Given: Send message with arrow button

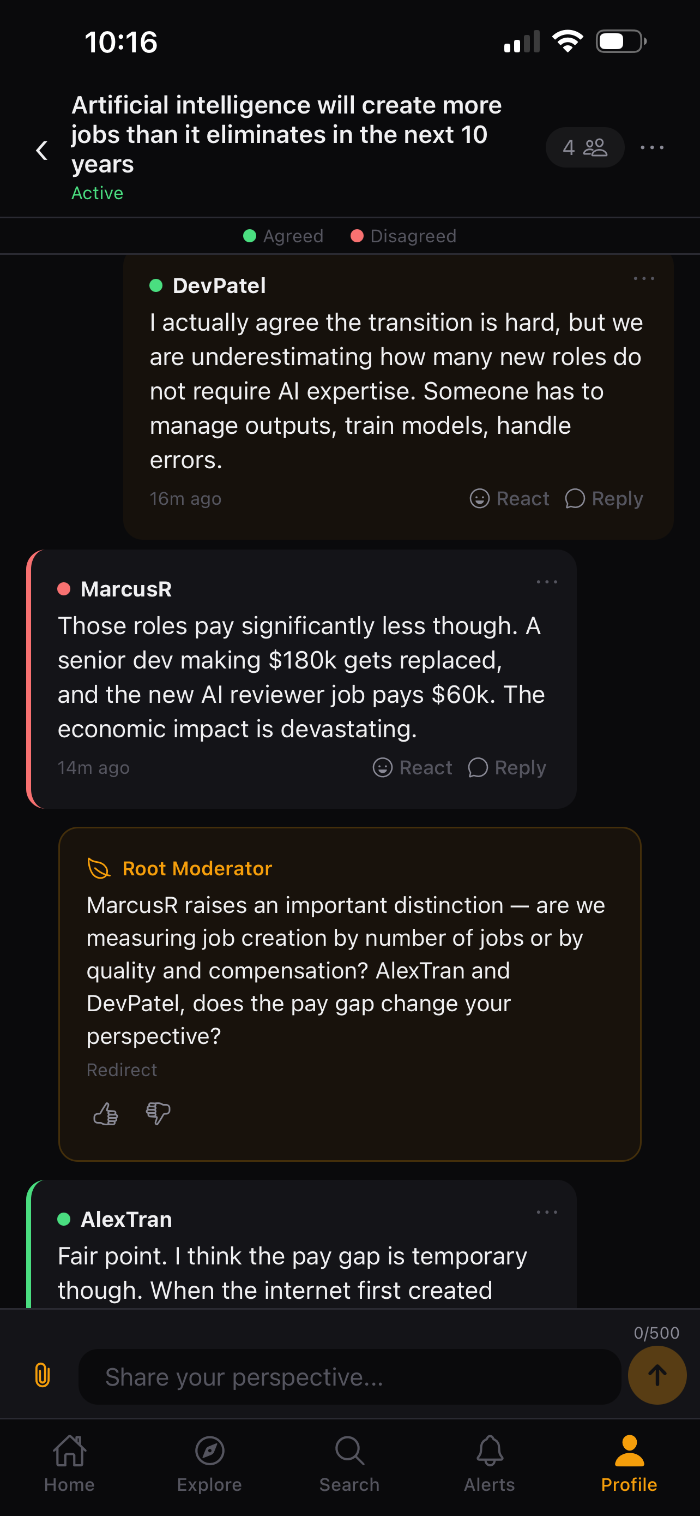Looking at the screenshot, I should 656,1375.
